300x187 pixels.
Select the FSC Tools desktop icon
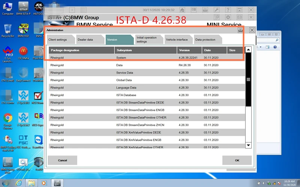23,142
